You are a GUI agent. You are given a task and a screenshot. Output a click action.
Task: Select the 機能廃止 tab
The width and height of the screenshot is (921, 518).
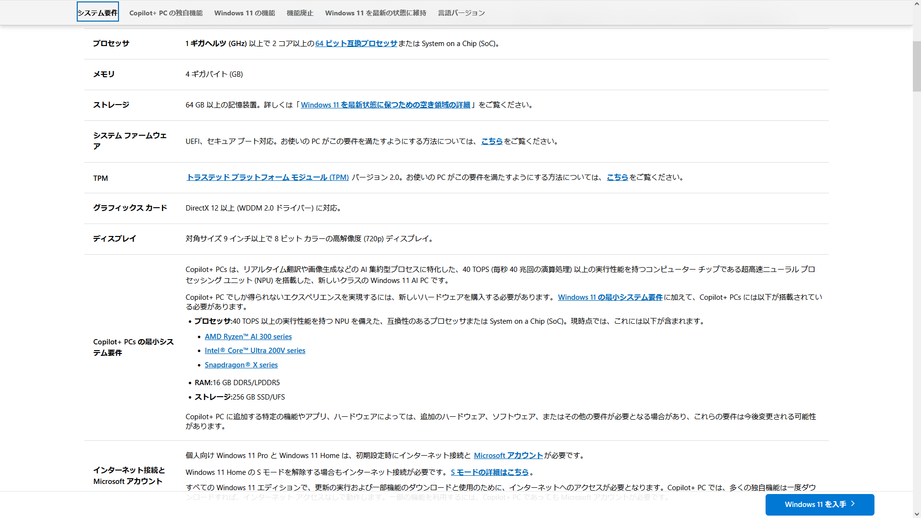click(x=300, y=13)
